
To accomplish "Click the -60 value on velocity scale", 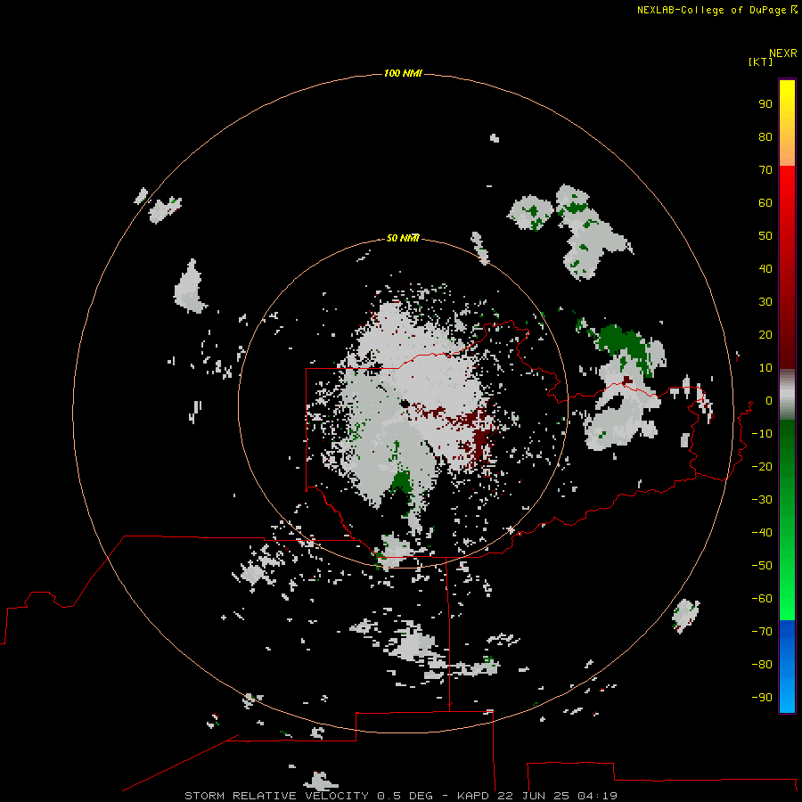I will point(762,599).
